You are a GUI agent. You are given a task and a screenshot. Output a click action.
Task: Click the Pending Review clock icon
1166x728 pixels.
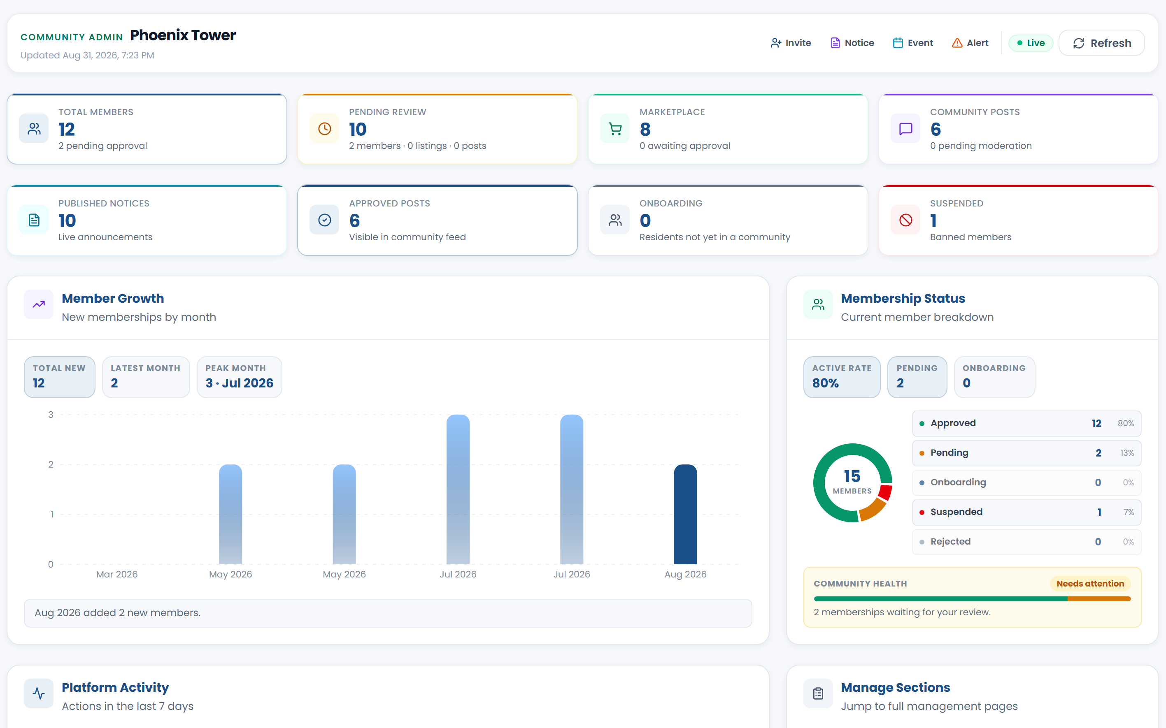324,129
